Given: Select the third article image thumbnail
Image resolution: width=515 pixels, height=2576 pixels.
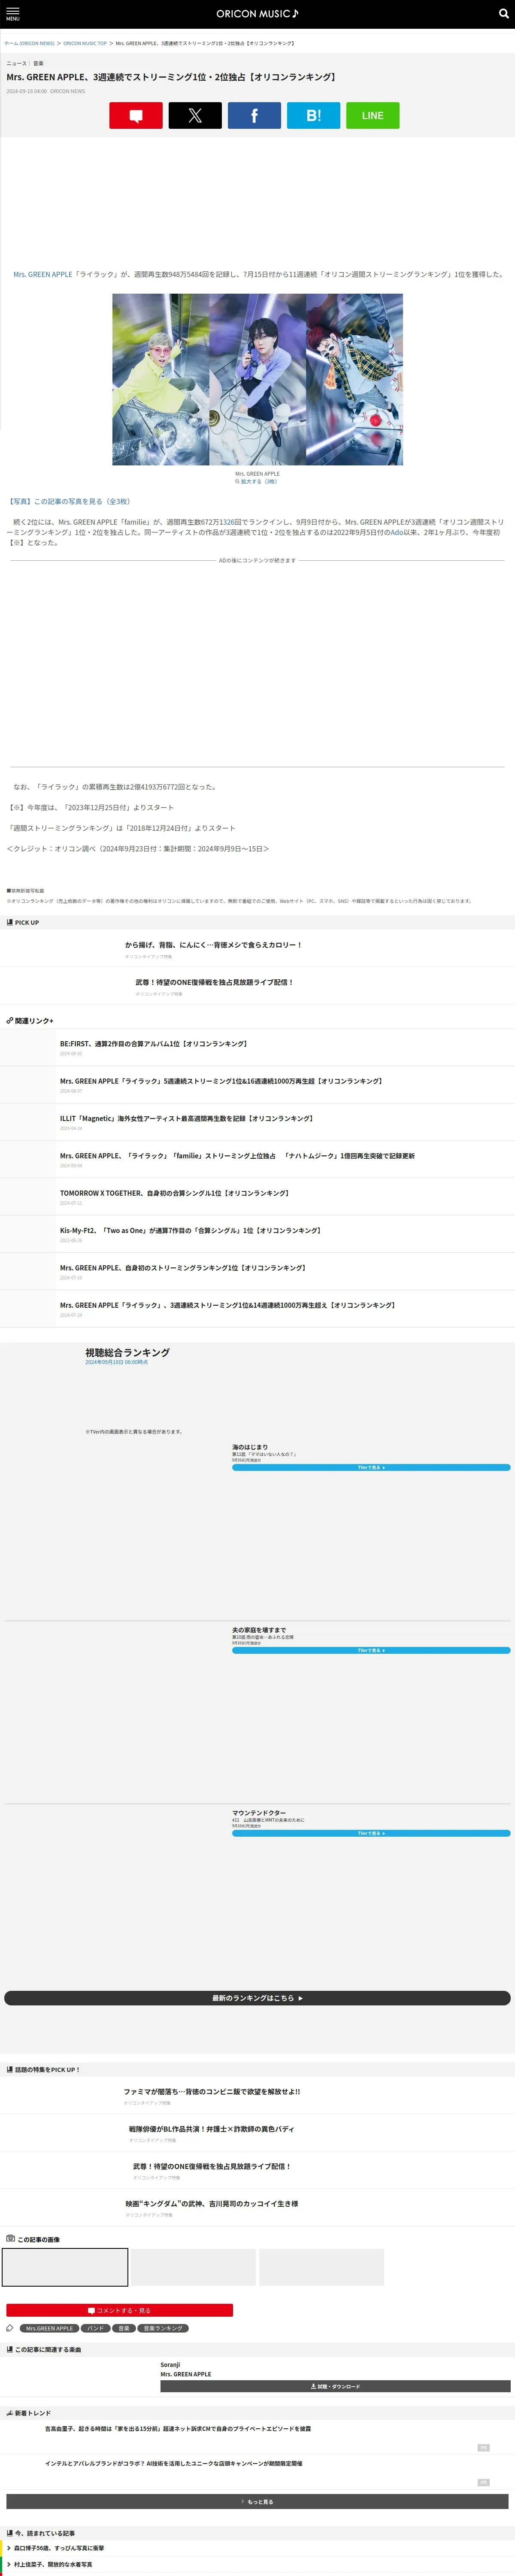Looking at the screenshot, I should (x=321, y=2267).
